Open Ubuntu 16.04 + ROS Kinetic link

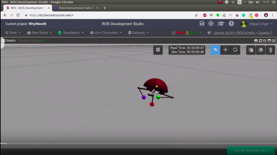tap(242, 33)
